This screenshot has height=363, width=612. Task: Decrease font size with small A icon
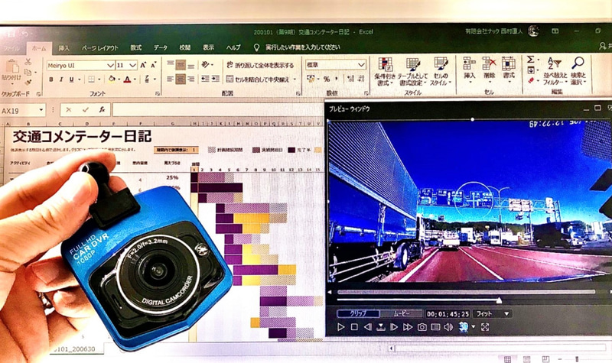(154, 65)
